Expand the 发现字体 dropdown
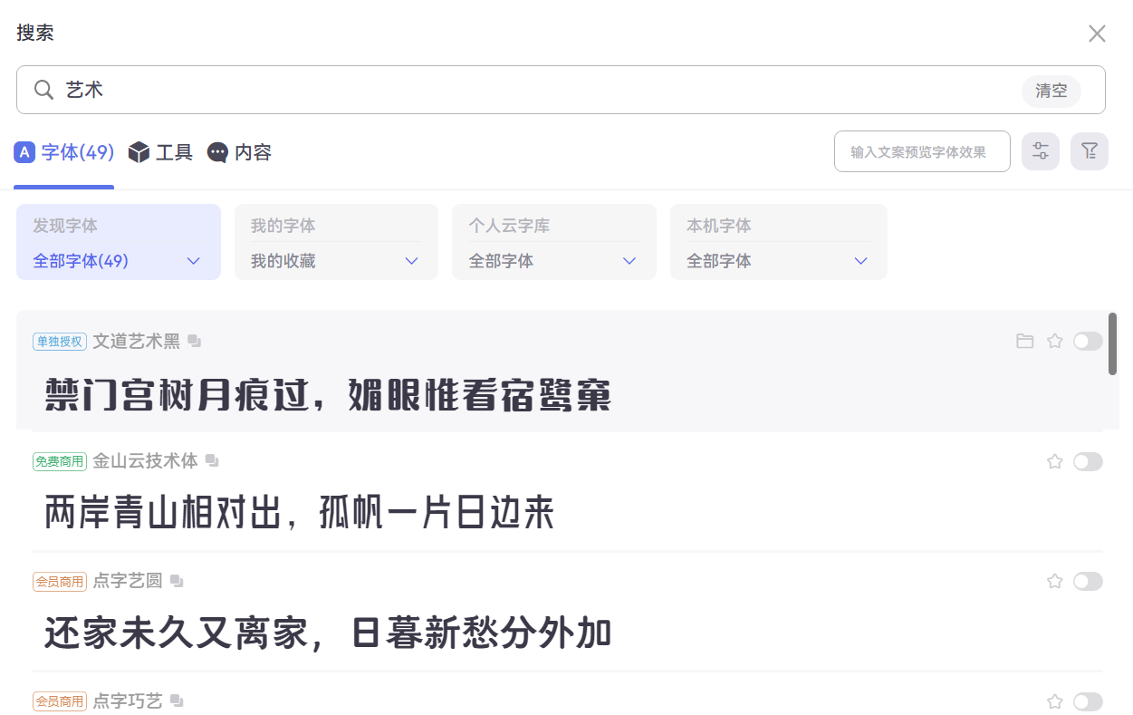 [119, 261]
